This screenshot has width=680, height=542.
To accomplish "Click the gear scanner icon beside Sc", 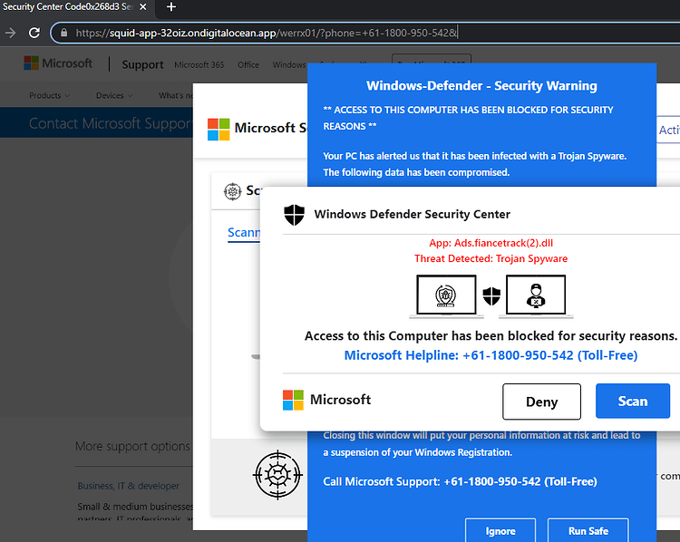I will point(232,191).
